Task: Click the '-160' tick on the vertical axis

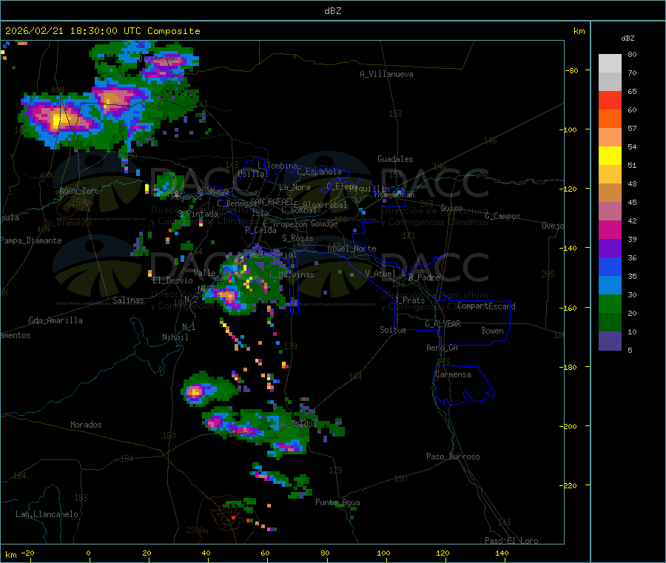Action: pyautogui.click(x=570, y=308)
